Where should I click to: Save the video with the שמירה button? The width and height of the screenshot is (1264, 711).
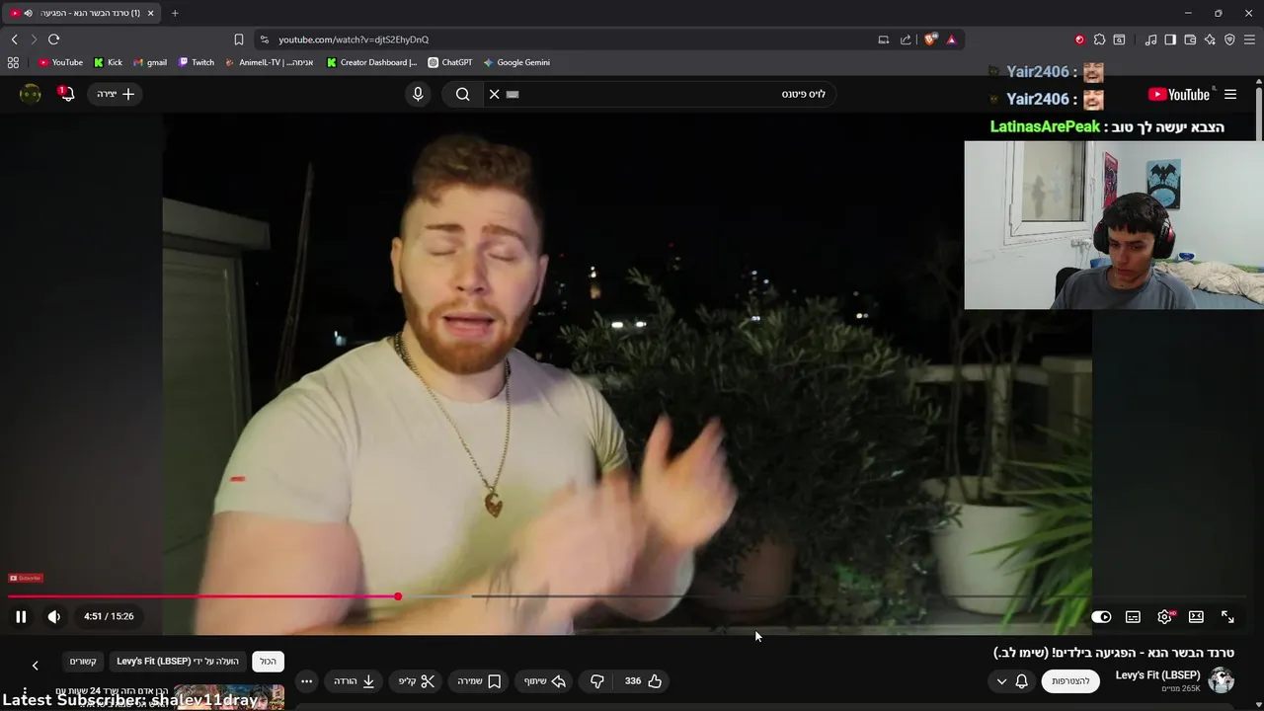[479, 680]
